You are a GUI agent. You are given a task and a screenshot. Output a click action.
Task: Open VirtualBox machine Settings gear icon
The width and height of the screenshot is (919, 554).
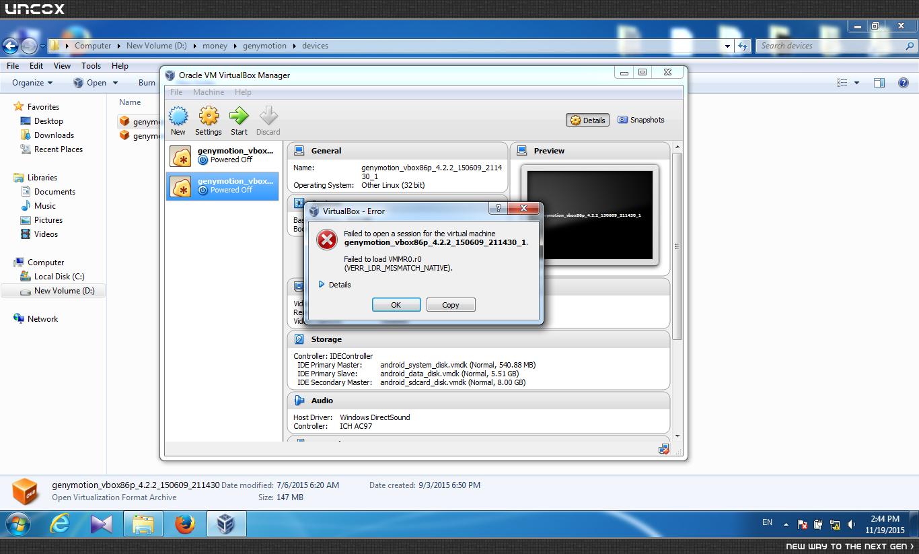(x=209, y=116)
